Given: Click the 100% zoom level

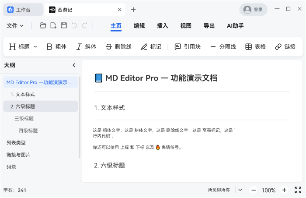Looking at the screenshot, I should click(x=268, y=190).
